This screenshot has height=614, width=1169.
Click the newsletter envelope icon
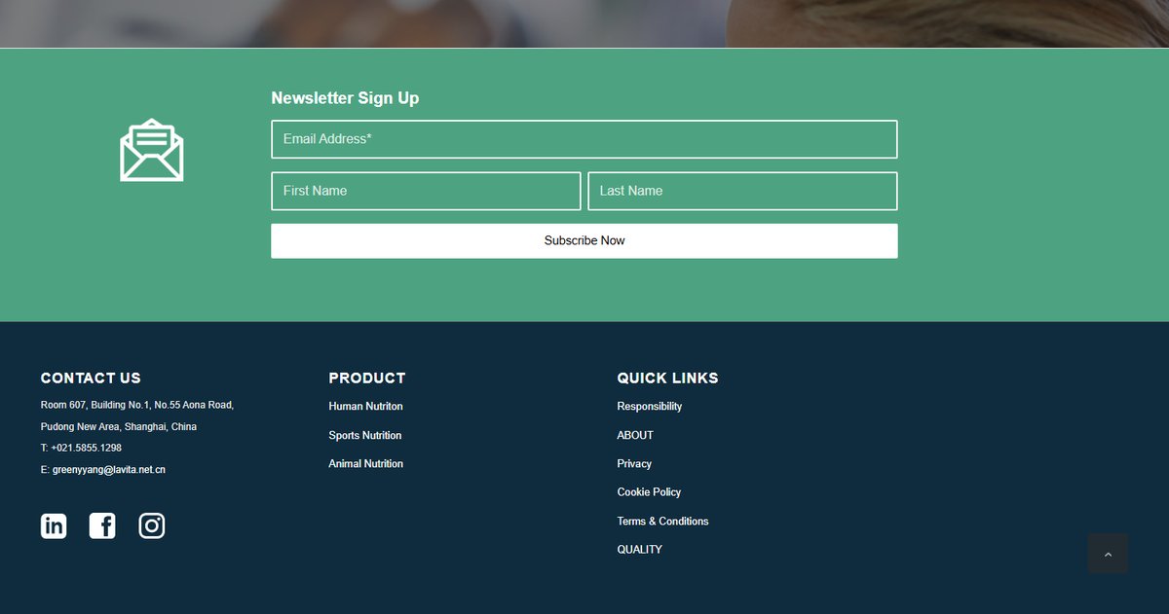click(x=152, y=150)
